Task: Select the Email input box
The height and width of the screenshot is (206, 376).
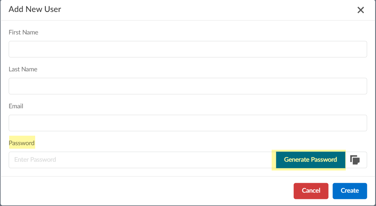Action: pyautogui.click(x=188, y=123)
